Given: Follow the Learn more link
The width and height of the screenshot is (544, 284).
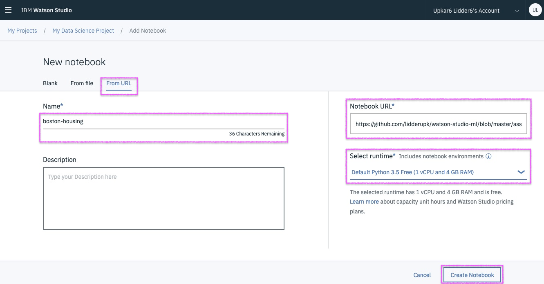Looking at the screenshot, I should pyautogui.click(x=364, y=202).
